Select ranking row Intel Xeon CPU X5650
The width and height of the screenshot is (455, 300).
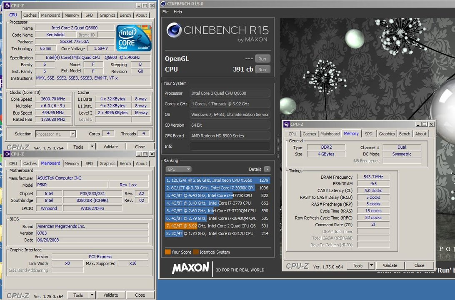point(217,180)
